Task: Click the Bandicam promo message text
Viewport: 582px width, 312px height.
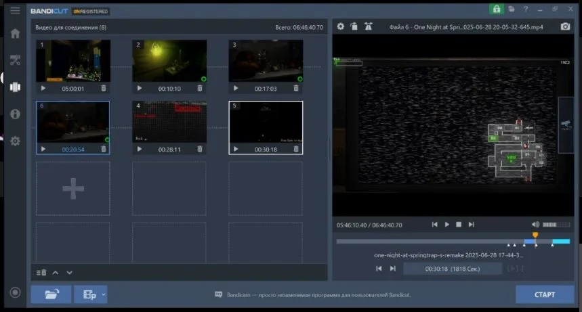Action: (x=319, y=295)
